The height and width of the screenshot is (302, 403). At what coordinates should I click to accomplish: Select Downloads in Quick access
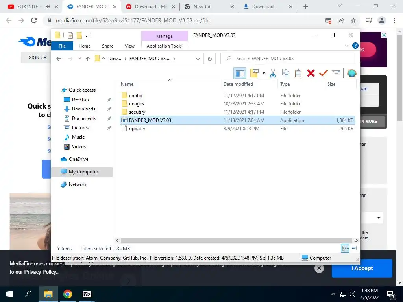pyautogui.click(x=83, y=109)
